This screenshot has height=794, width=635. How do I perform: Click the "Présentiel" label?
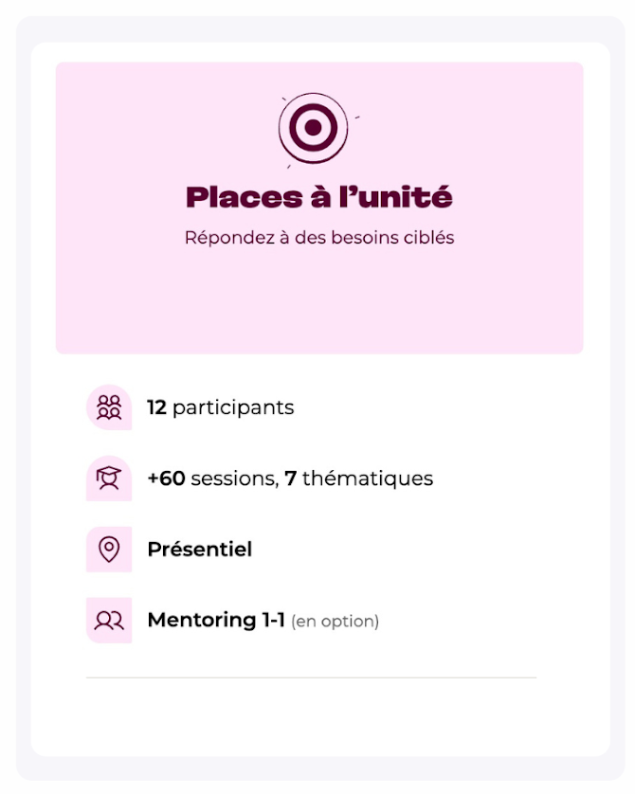[x=200, y=549]
